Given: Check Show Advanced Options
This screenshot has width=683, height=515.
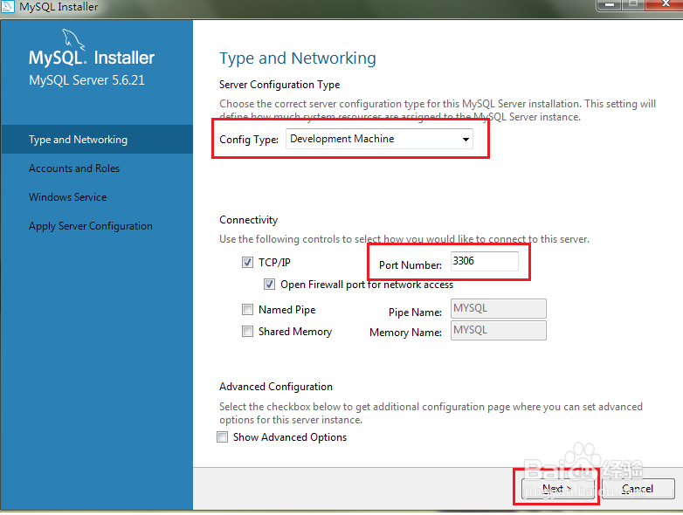Looking at the screenshot, I should click(222, 436).
